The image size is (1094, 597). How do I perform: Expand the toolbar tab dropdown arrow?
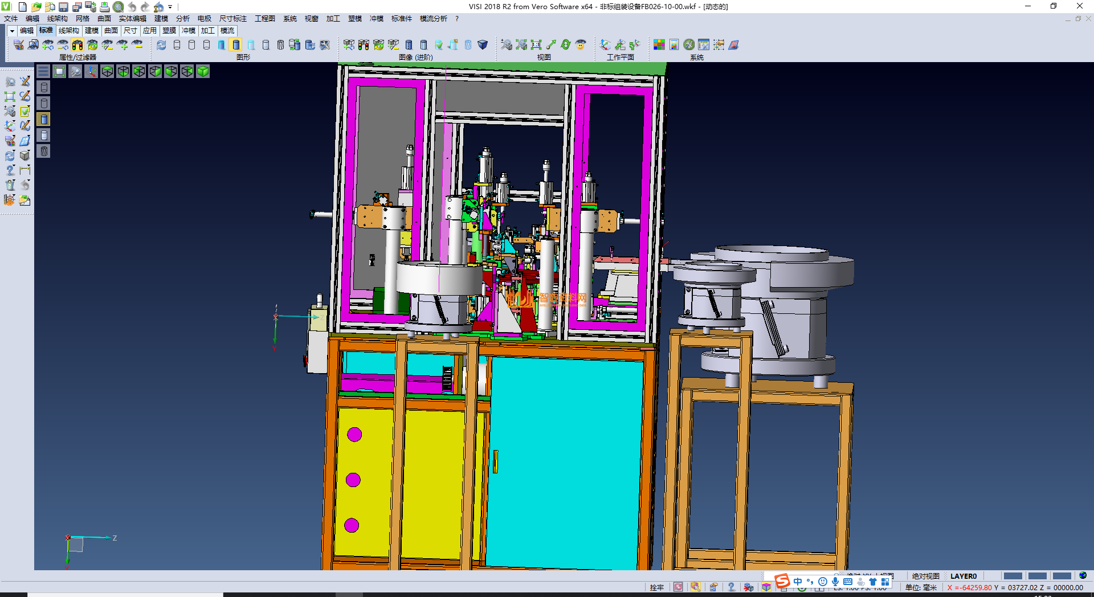tap(11, 31)
